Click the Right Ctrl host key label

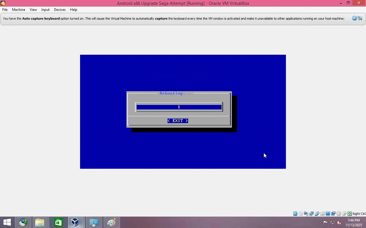click(359, 214)
